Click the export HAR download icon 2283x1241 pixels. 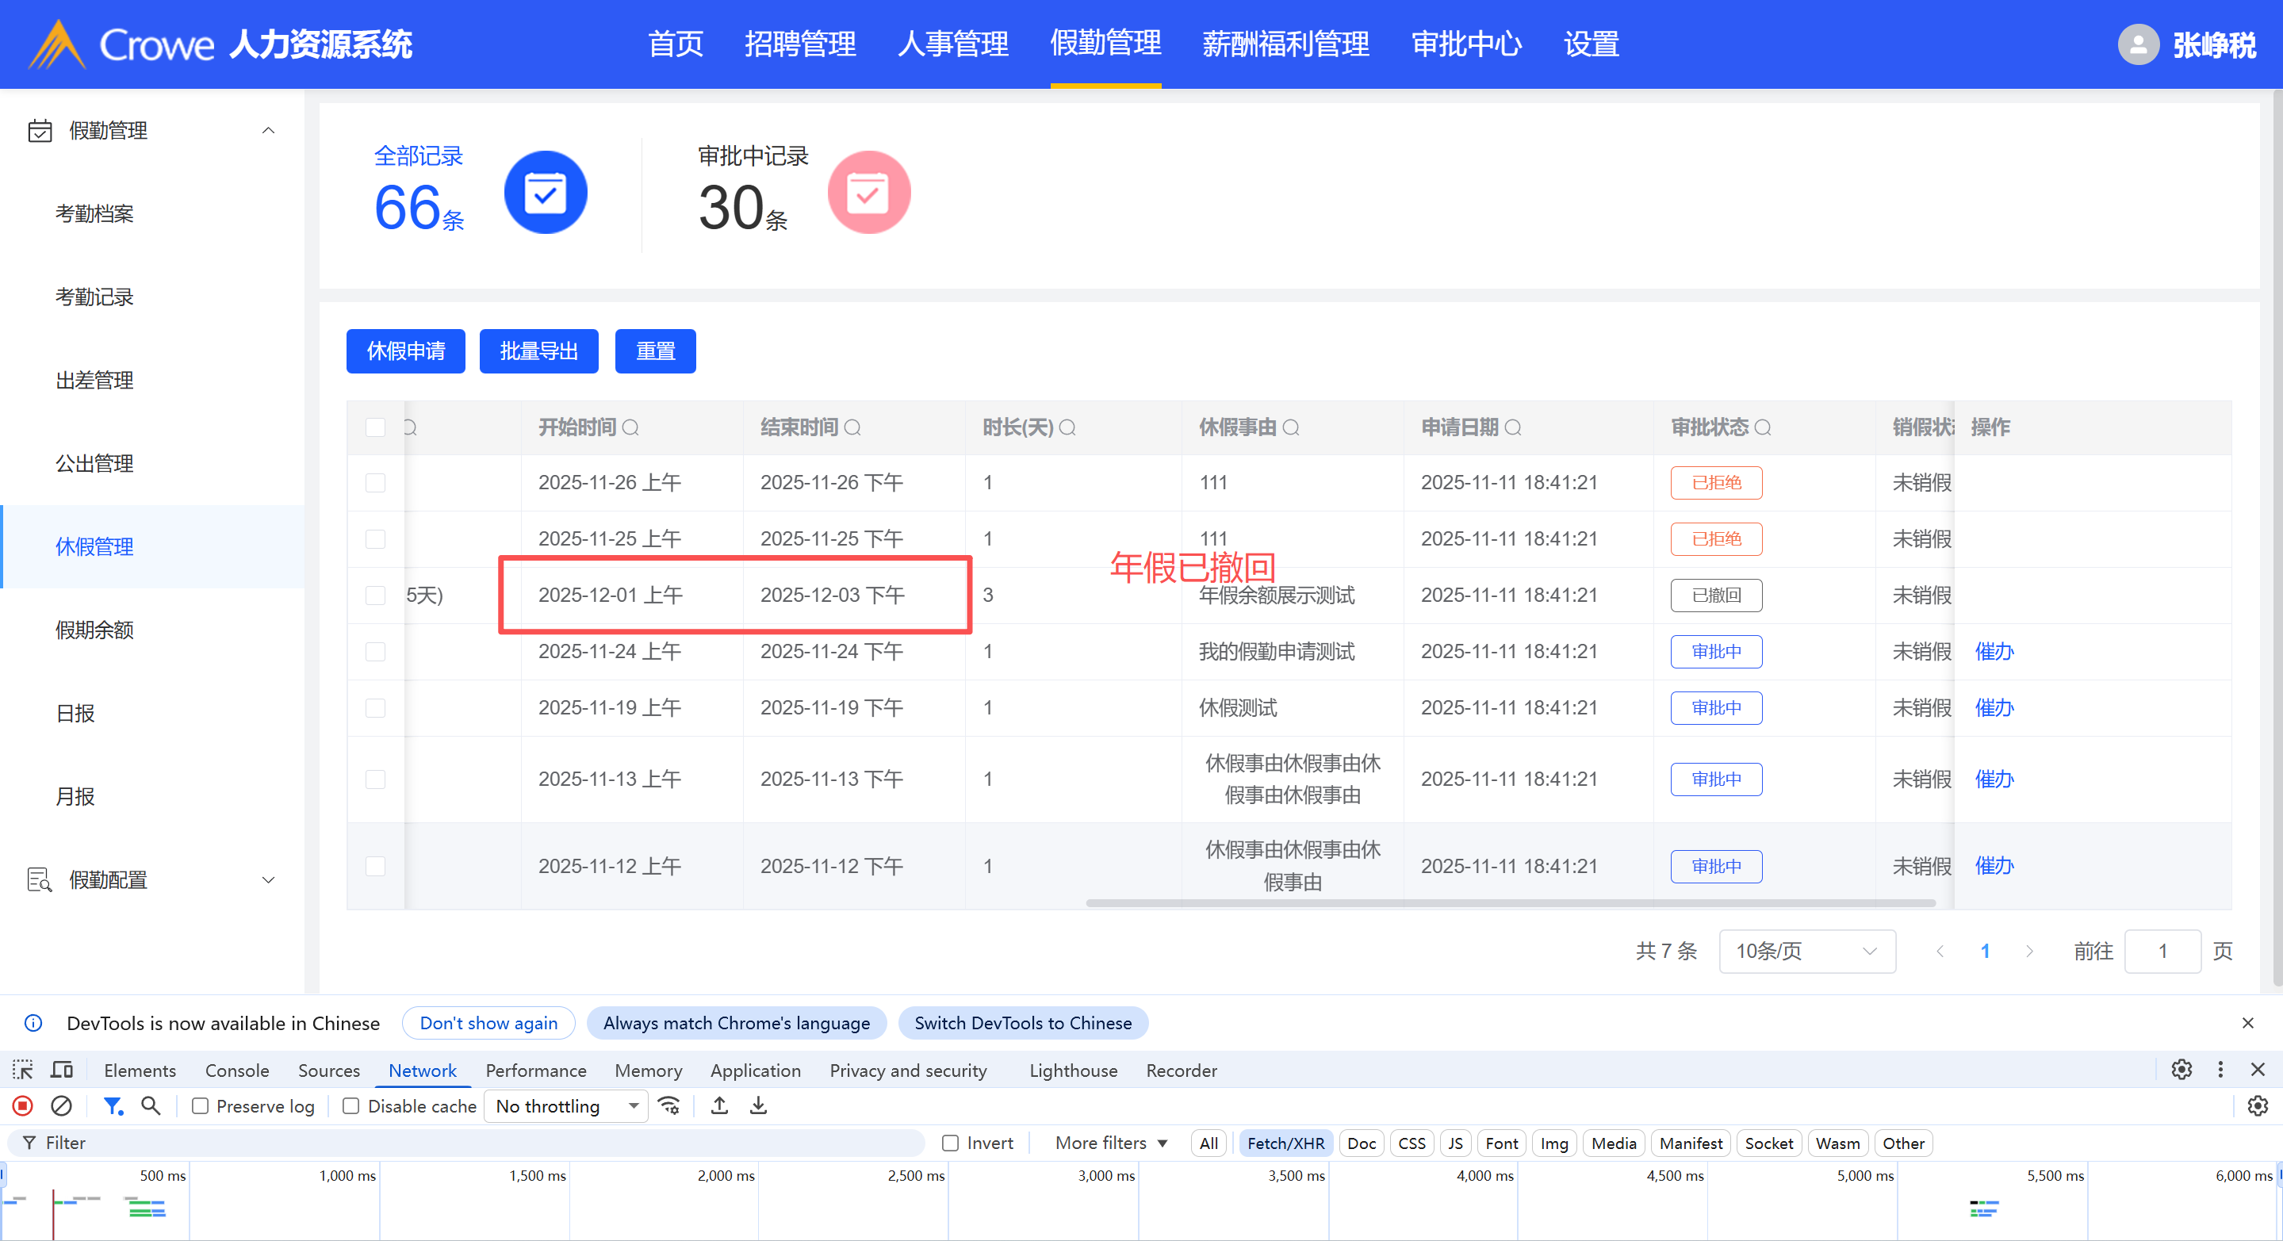[x=758, y=1105]
